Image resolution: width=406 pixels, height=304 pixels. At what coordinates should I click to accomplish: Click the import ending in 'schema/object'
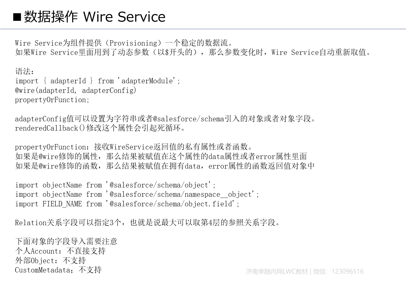(116, 185)
